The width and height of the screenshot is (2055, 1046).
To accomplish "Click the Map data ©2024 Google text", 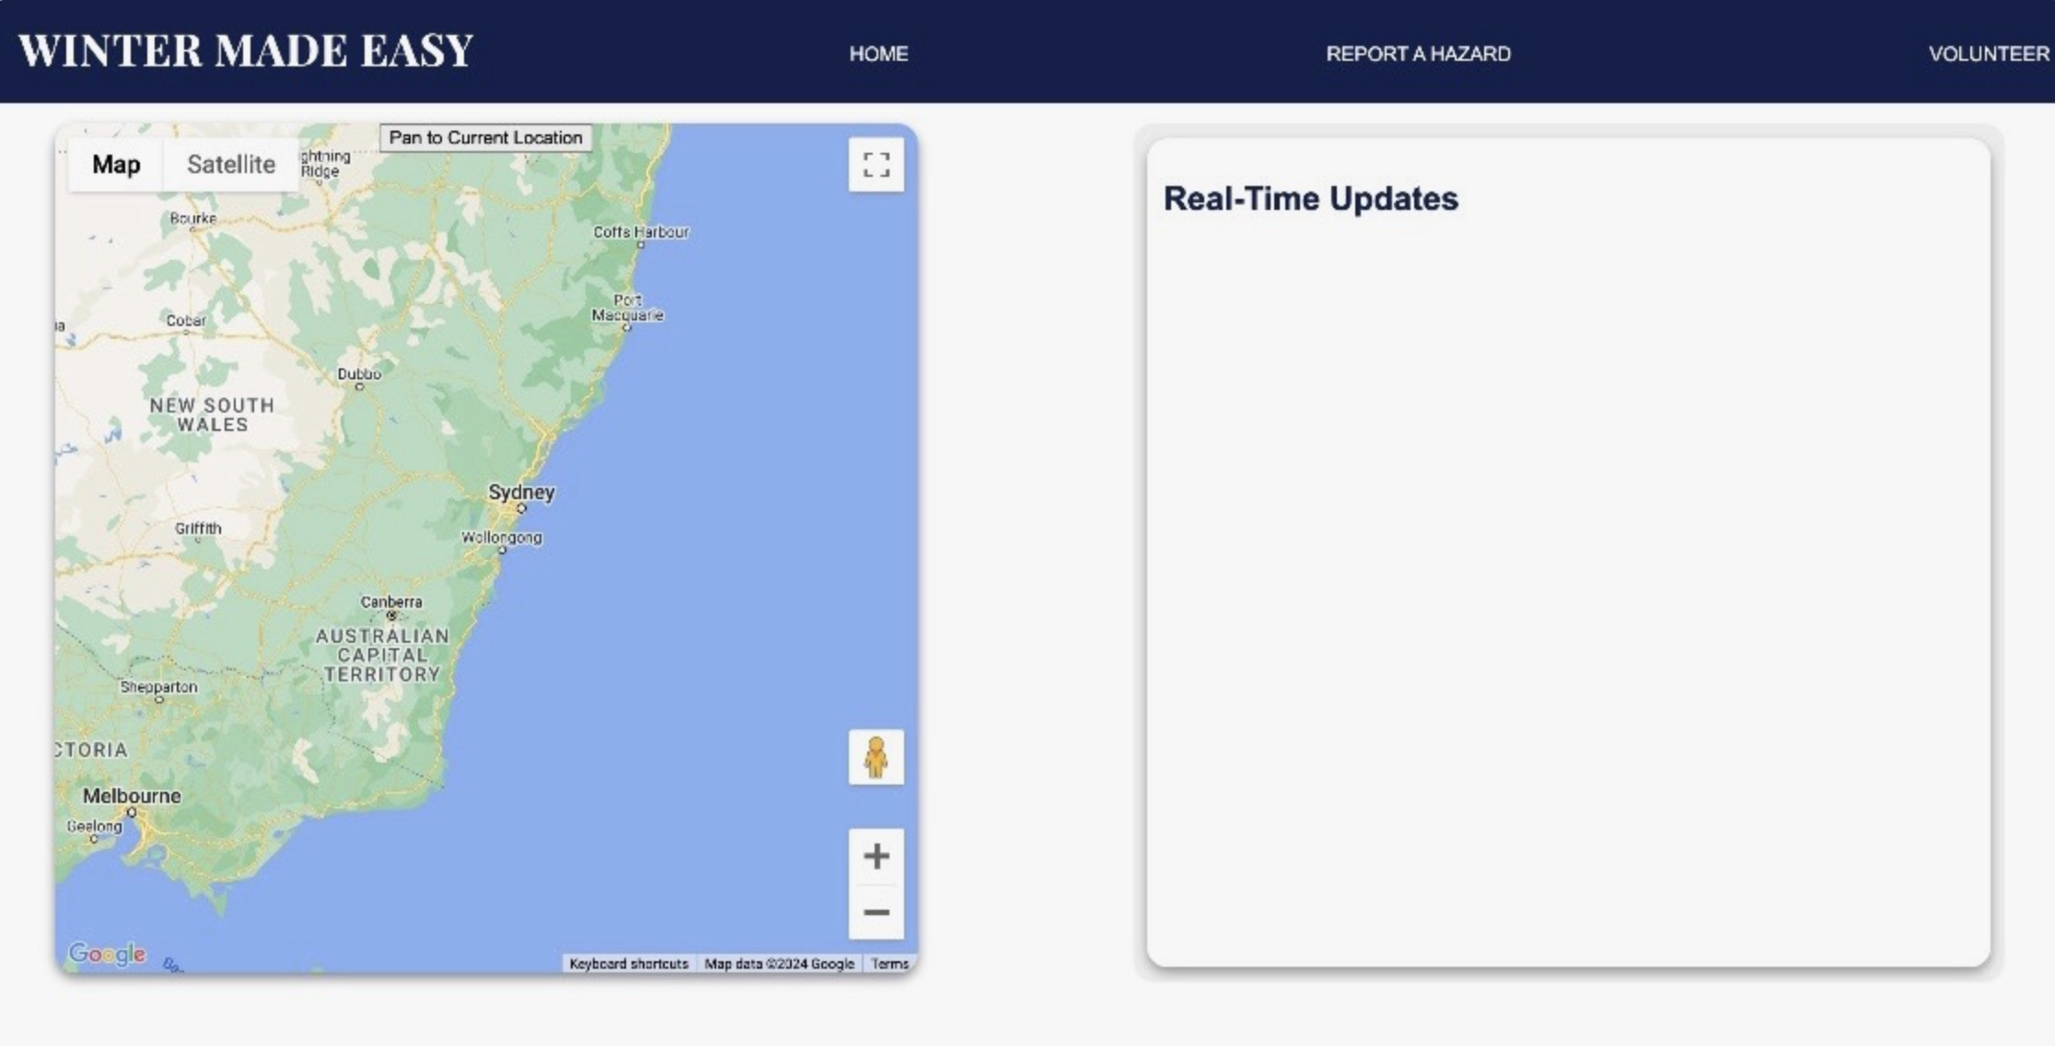I will coord(779,963).
